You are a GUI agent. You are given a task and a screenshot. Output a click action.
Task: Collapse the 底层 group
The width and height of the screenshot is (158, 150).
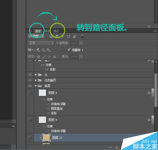pyautogui.click(x=36, y=86)
